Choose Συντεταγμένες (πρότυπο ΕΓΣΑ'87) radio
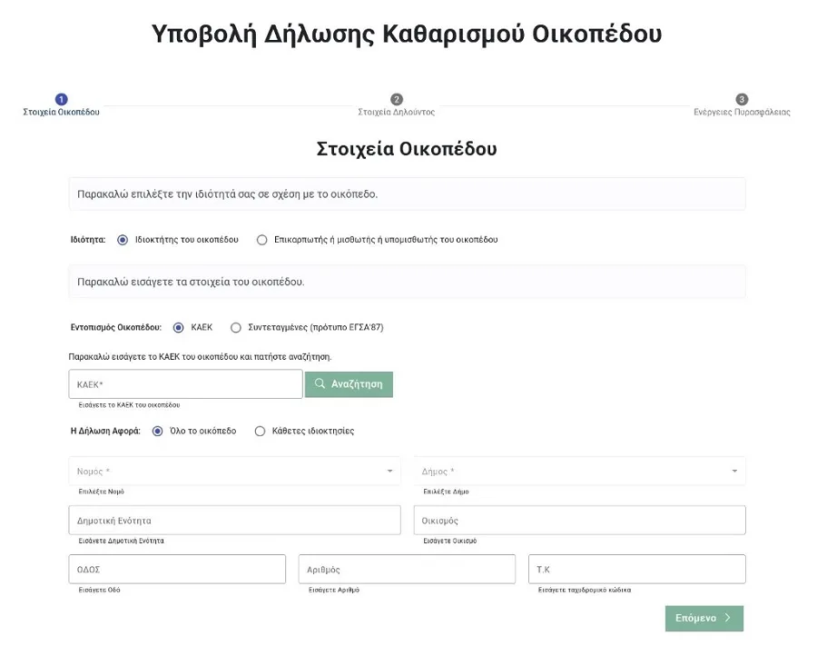817x646 pixels. pyautogui.click(x=235, y=327)
